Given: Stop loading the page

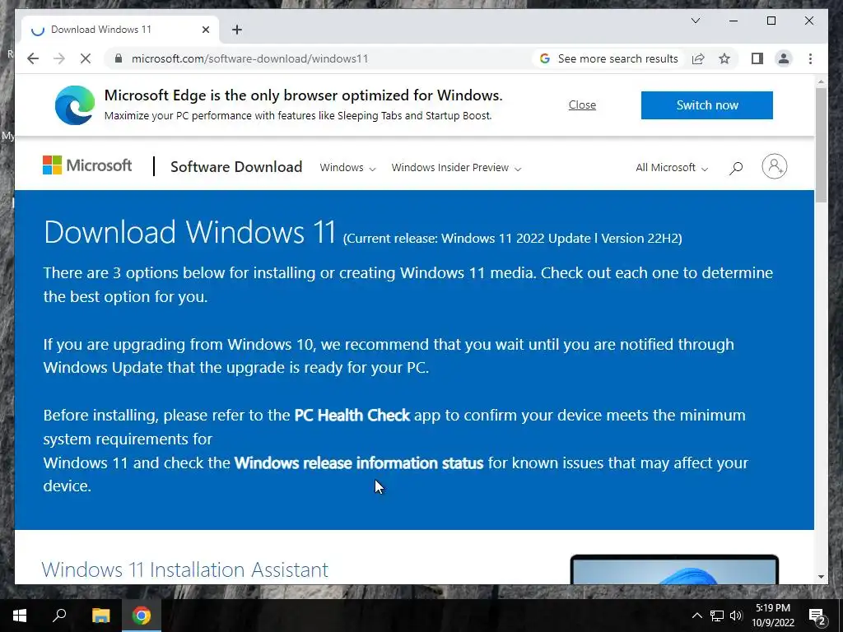Looking at the screenshot, I should (86, 58).
